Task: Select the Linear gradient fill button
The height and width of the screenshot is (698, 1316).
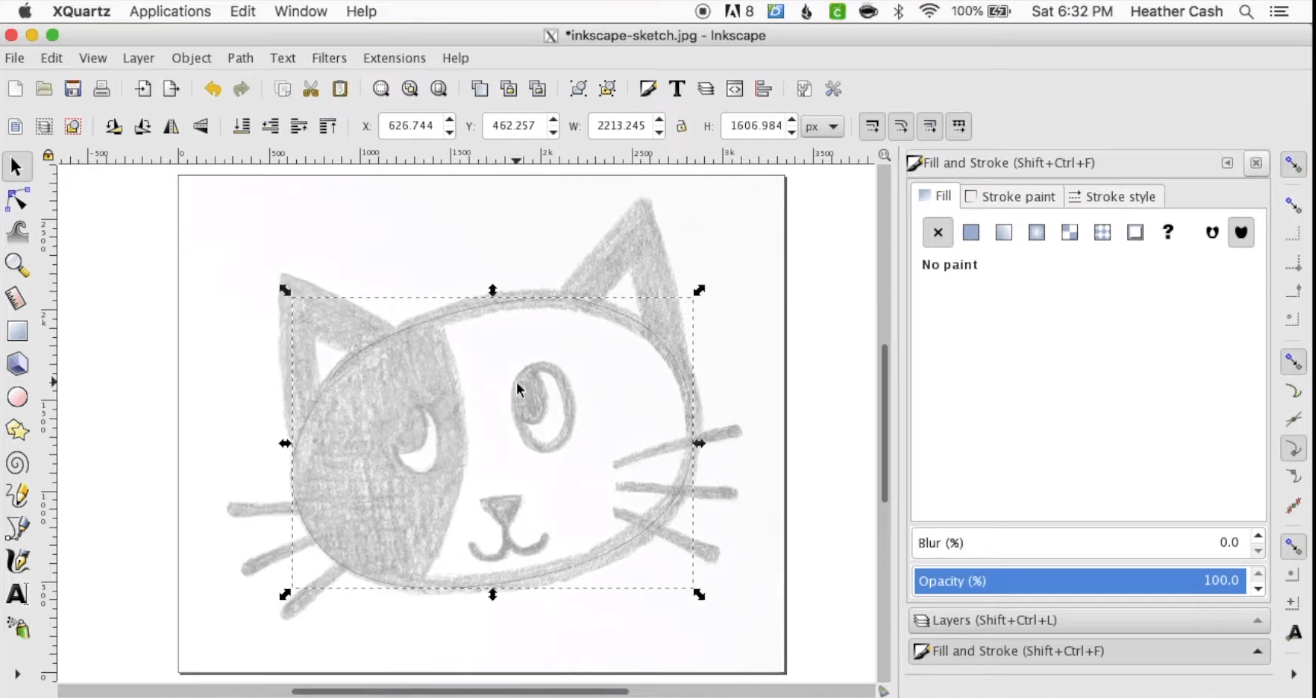Action: 1004,233
